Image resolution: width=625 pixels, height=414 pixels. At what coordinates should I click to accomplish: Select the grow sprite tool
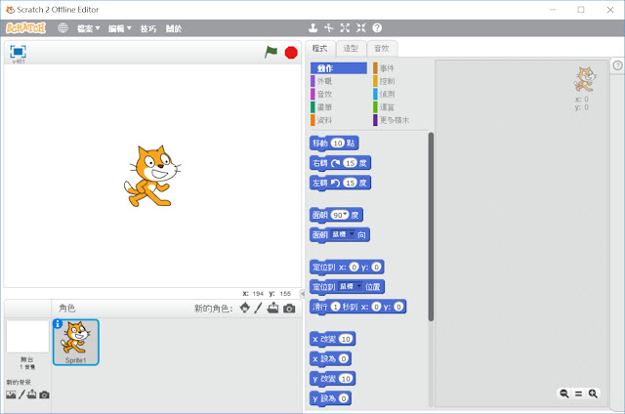[345, 28]
